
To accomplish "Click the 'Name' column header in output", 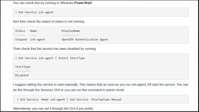I will [x=33, y=31].
